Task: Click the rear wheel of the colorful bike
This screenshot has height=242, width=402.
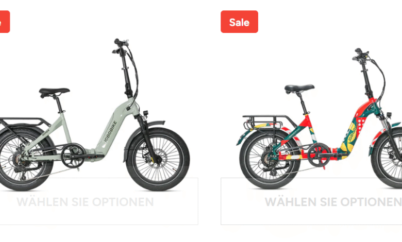Action: pyautogui.click(x=269, y=159)
